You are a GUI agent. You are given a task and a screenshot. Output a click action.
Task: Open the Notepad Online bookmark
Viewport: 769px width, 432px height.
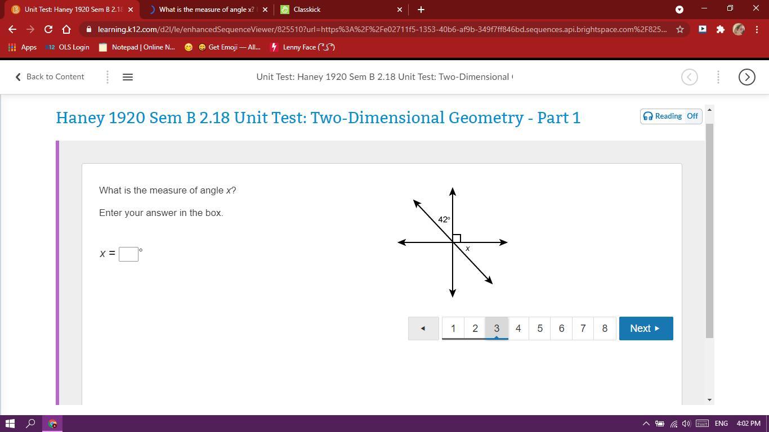tap(137, 47)
